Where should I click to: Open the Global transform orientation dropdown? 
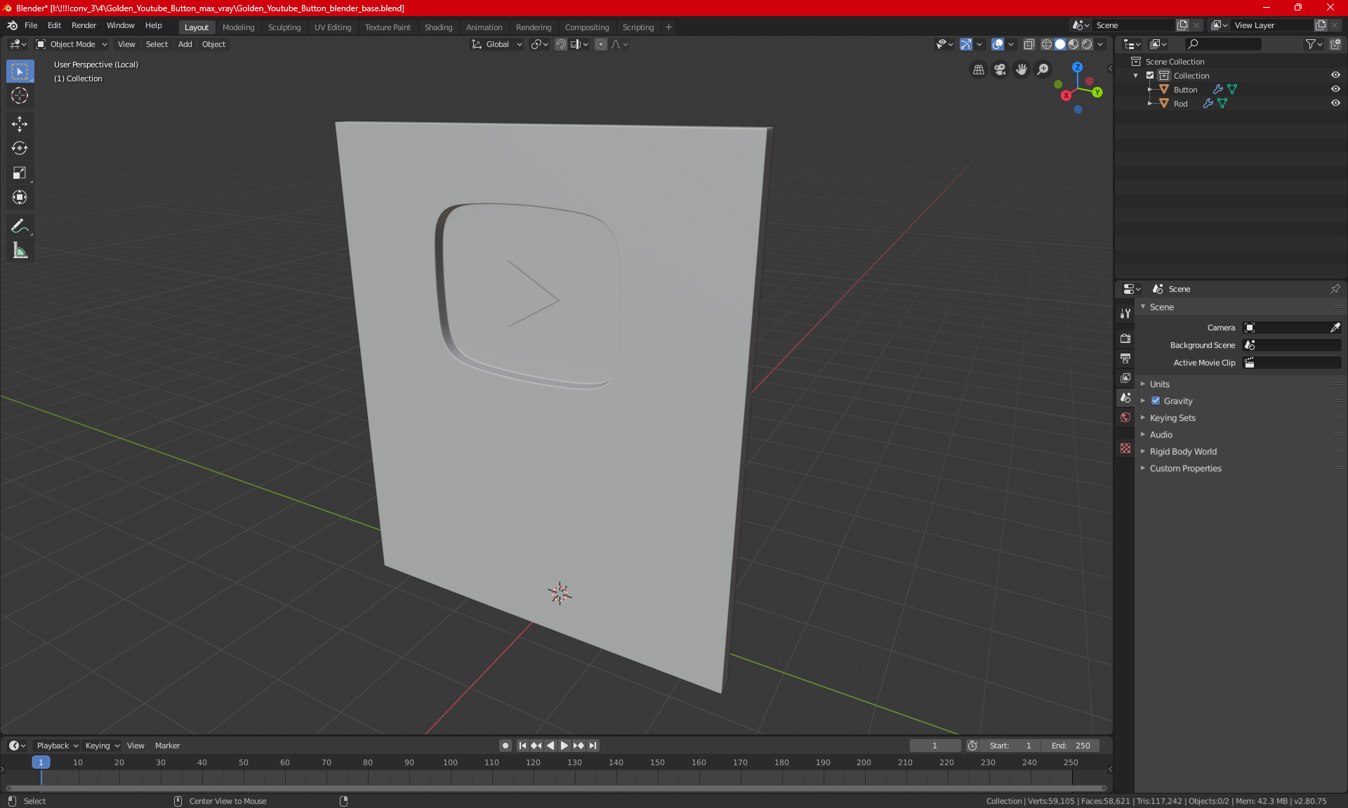(496, 44)
